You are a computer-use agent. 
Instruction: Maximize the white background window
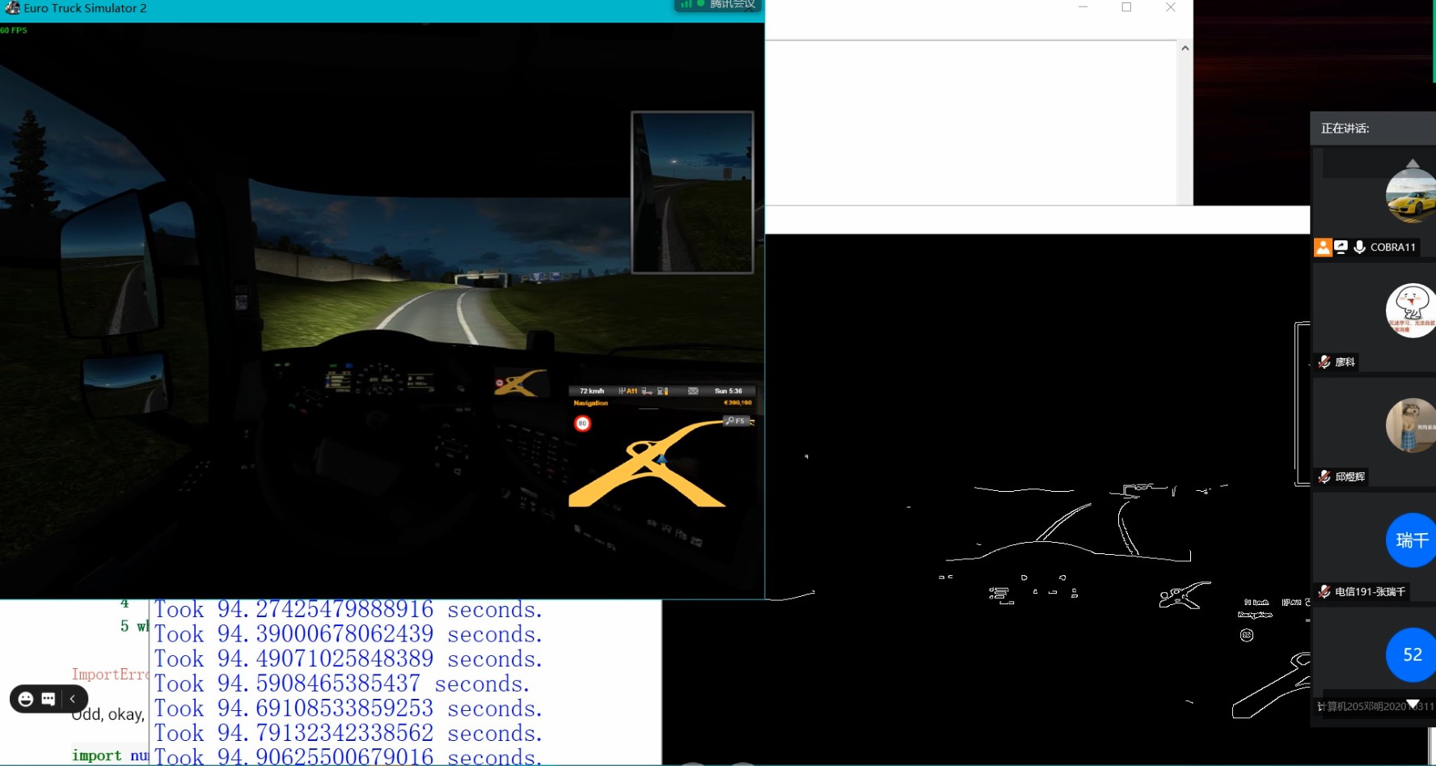click(1126, 7)
